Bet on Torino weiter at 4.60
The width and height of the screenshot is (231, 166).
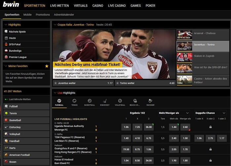[145, 83]
